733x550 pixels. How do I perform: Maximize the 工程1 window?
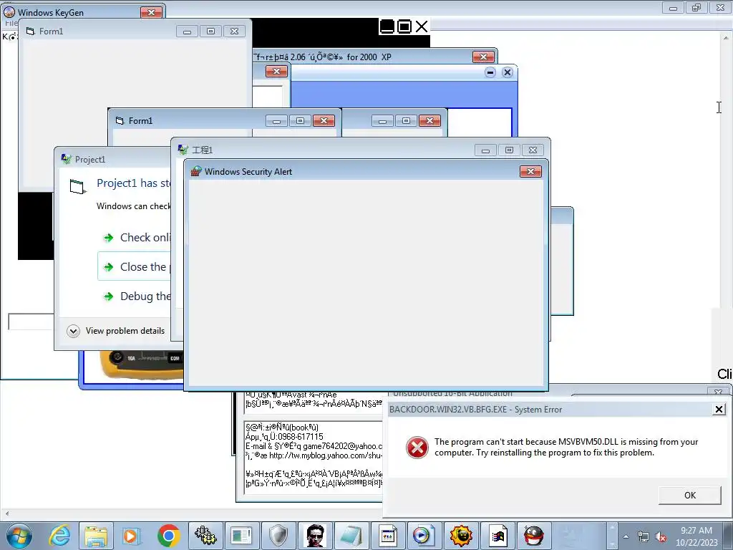(x=509, y=150)
